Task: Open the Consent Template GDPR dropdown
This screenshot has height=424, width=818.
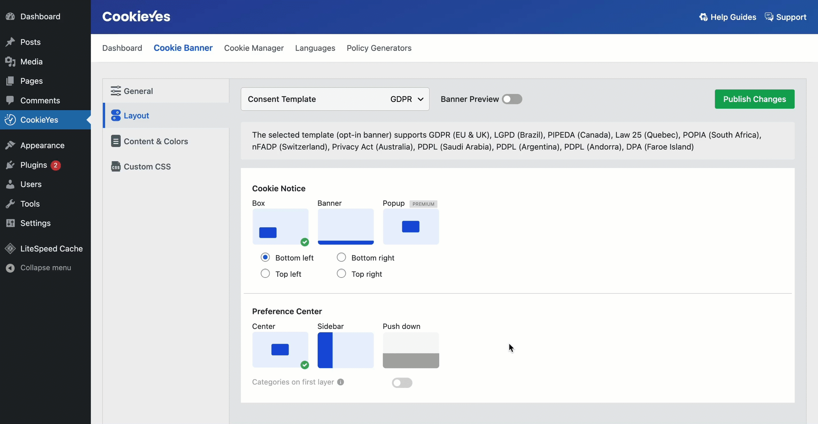Action: [x=335, y=99]
